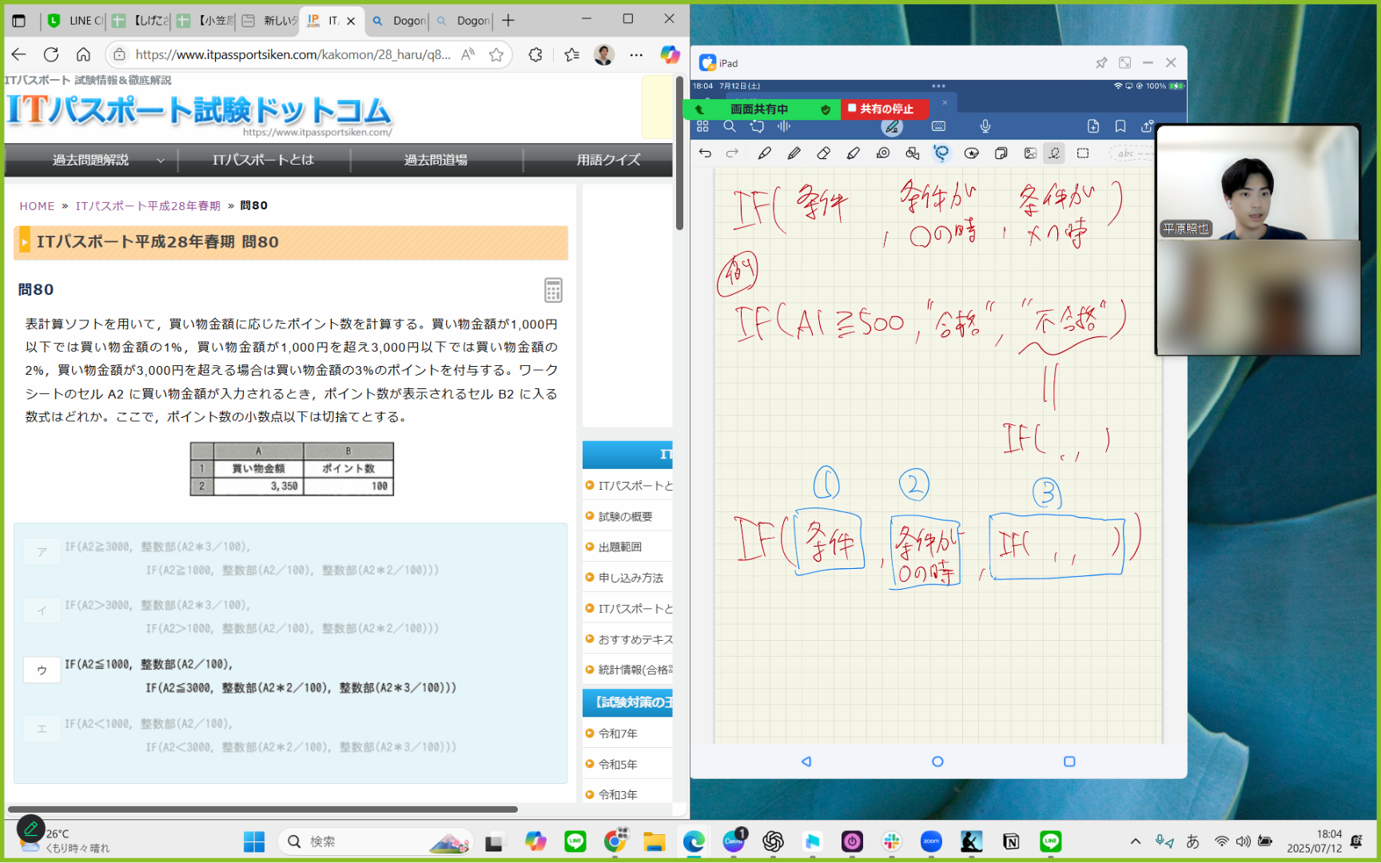Select the shapes tool

912,153
